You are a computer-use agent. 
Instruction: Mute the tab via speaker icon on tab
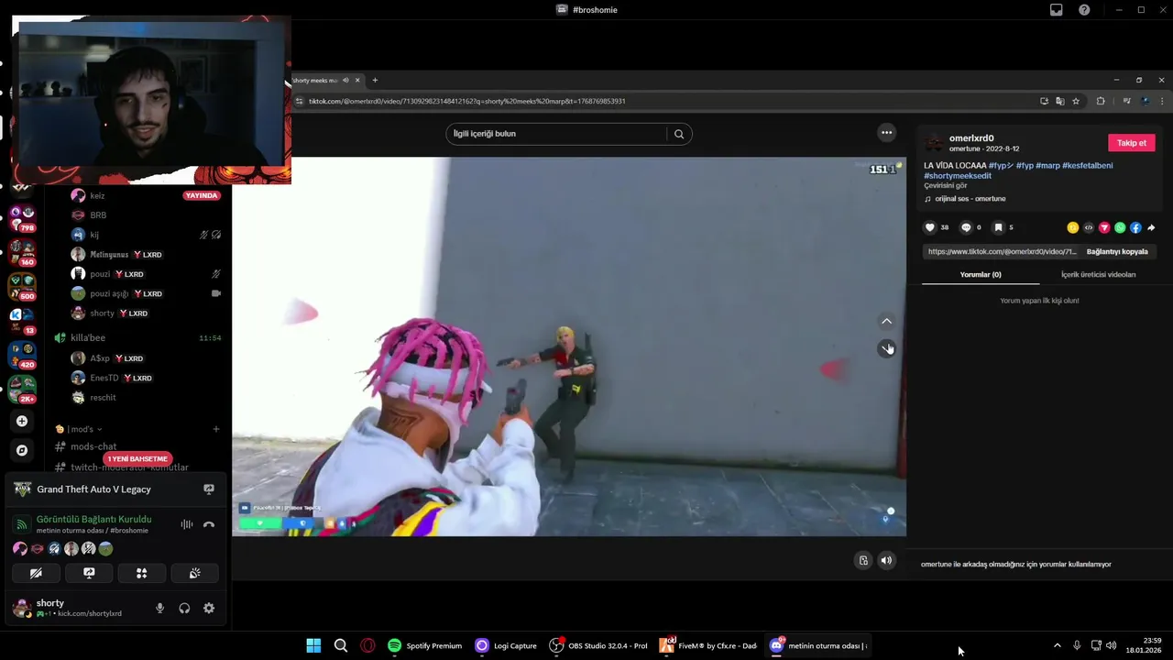click(x=345, y=81)
